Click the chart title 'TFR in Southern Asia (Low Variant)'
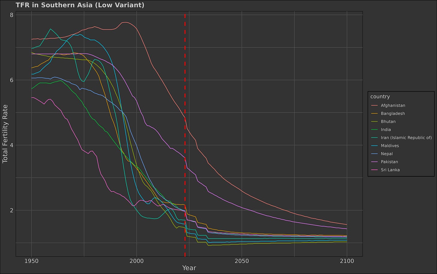 80,5
